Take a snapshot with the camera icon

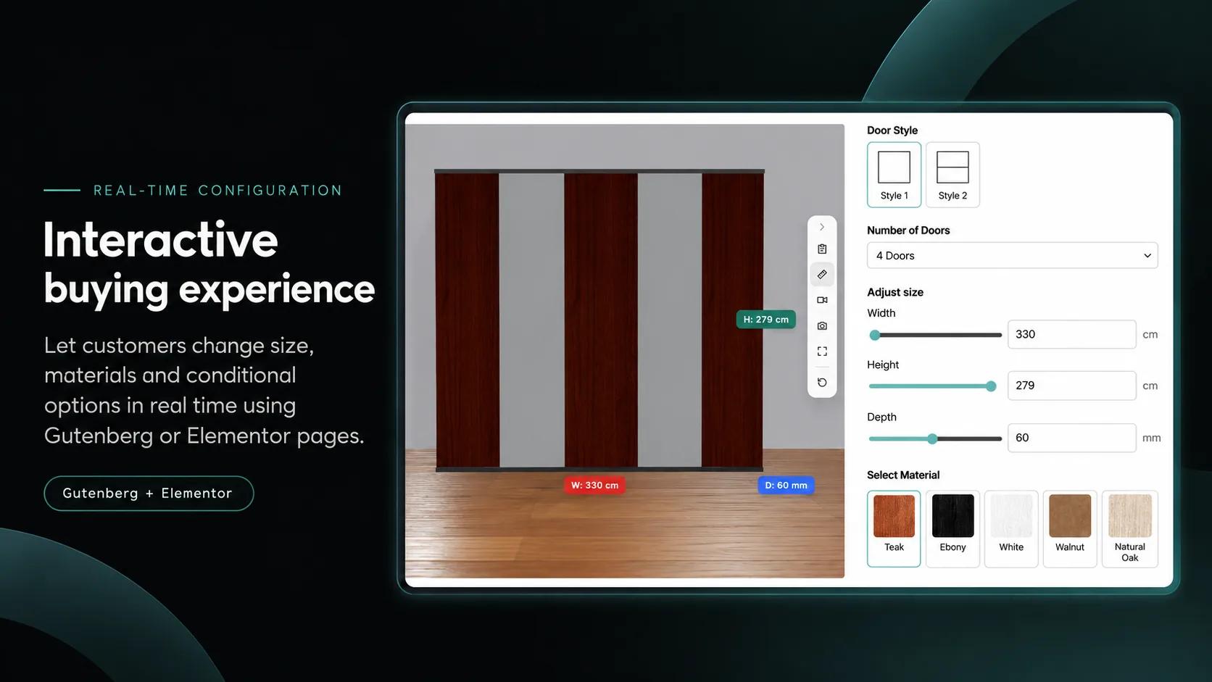(x=822, y=326)
